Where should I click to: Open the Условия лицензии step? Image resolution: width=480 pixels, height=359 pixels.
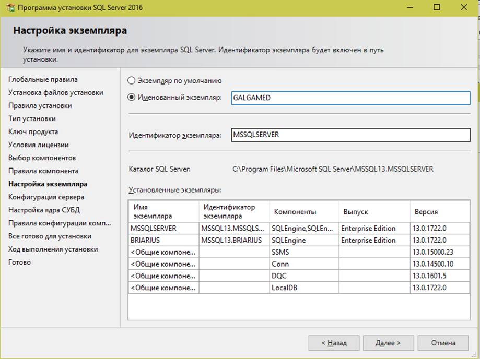39,145
